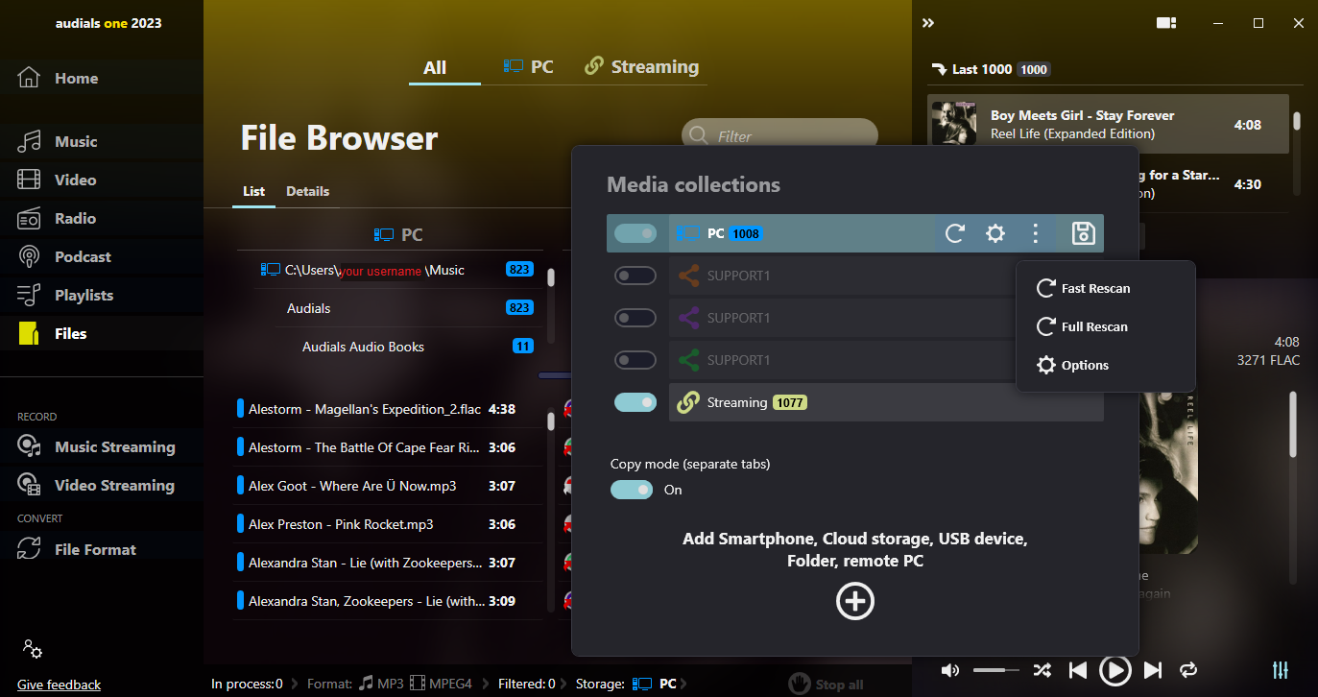Open the Storage PC selector in status bar
The height and width of the screenshot is (697, 1318).
tap(655, 685)
